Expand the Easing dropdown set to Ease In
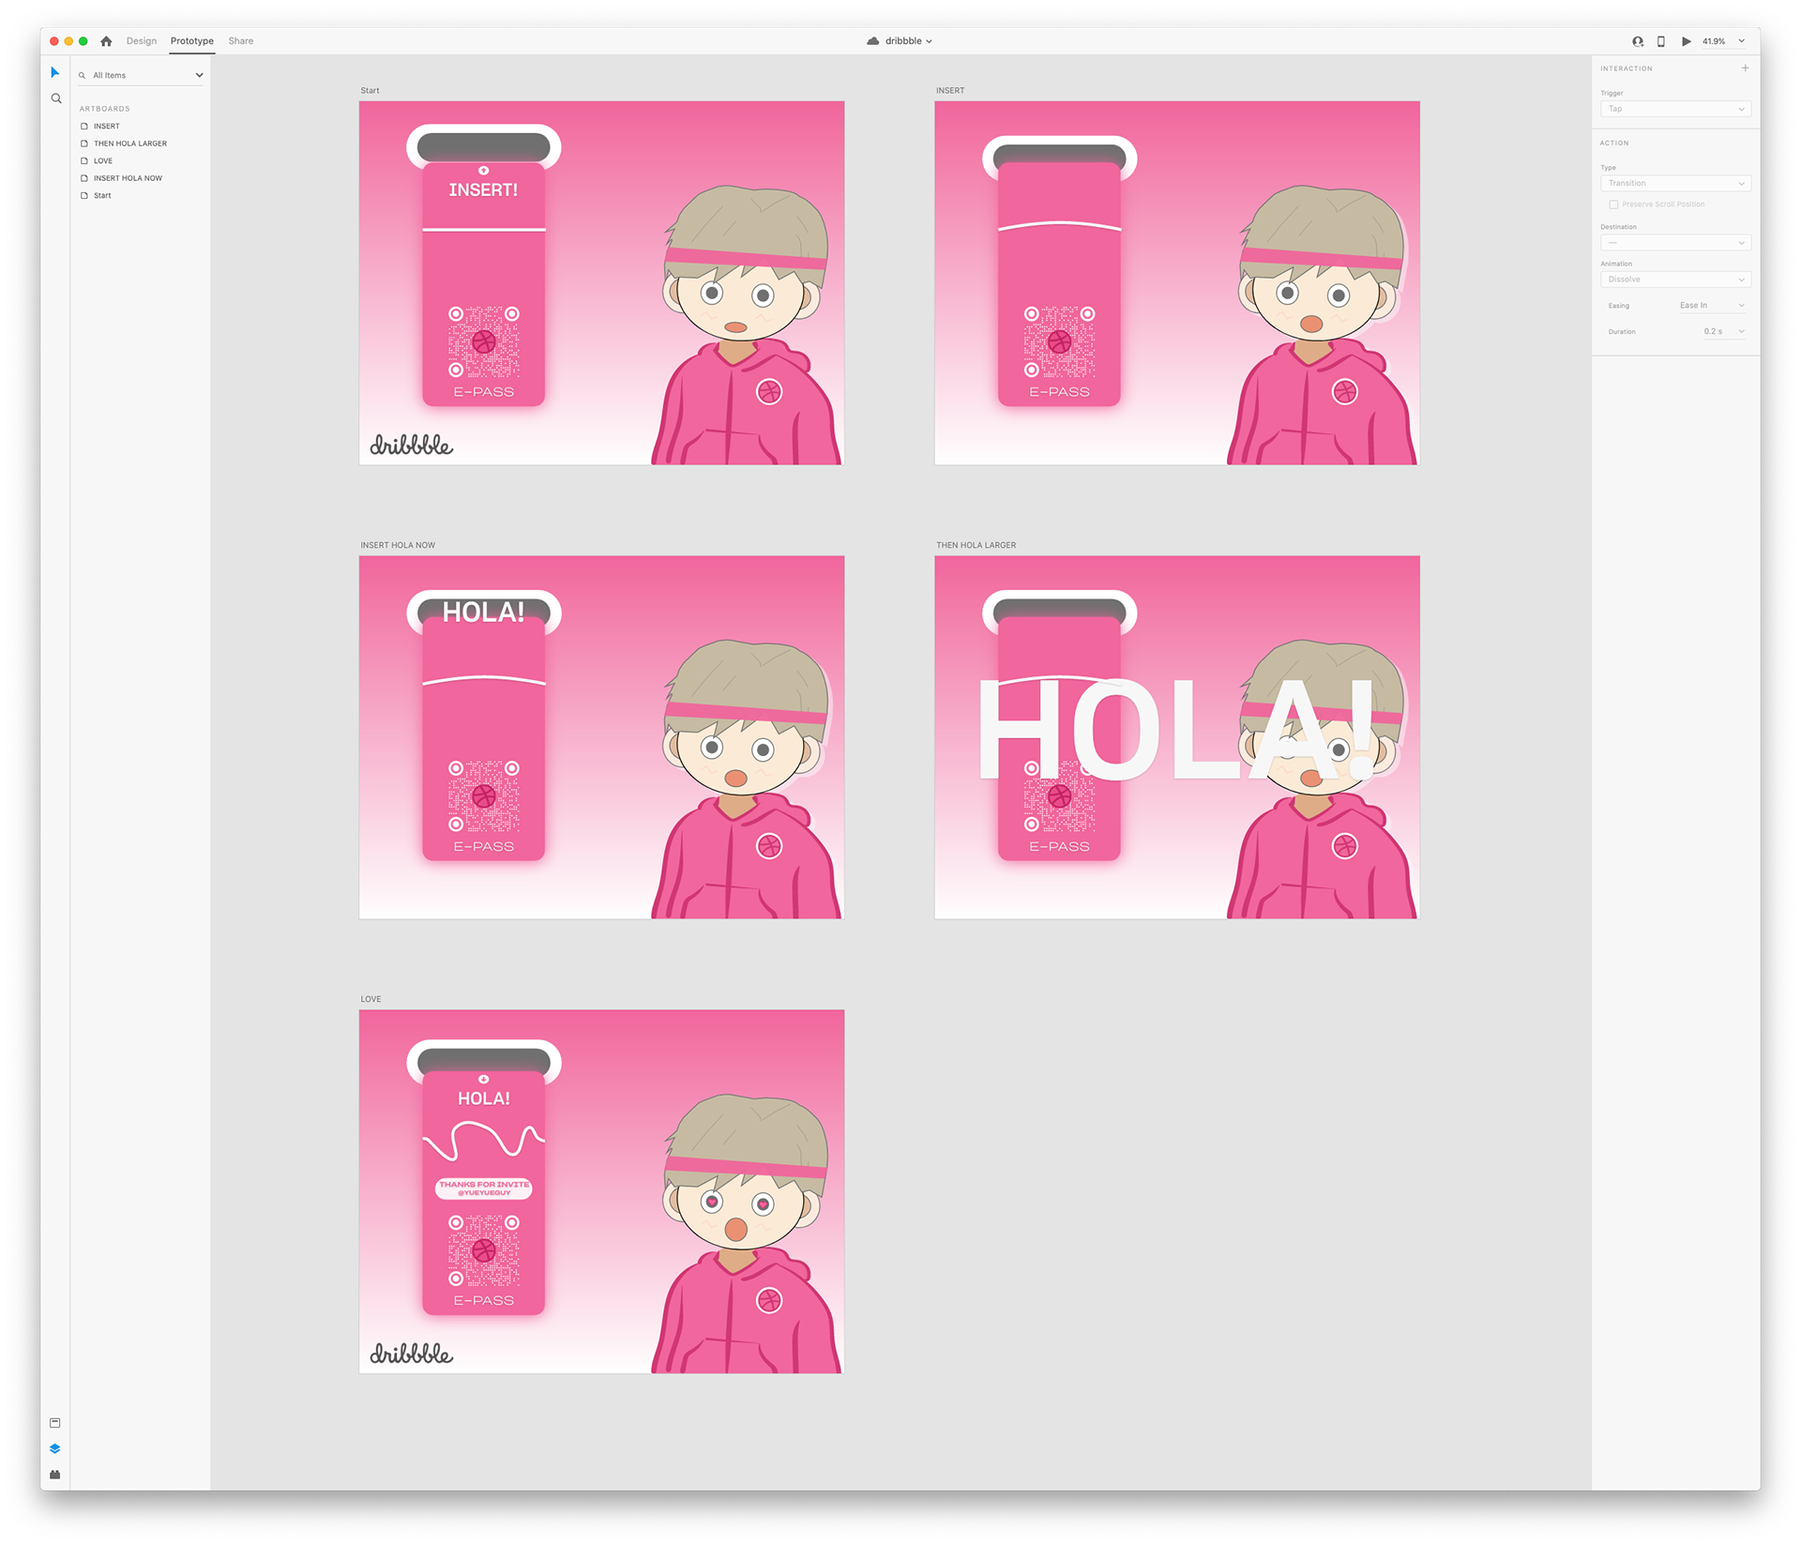1801x1544 pixels. point(1712,306)
